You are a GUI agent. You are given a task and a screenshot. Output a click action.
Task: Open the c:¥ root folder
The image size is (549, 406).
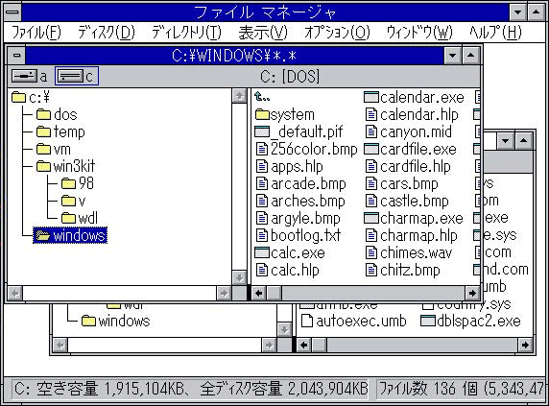[31, 97]
